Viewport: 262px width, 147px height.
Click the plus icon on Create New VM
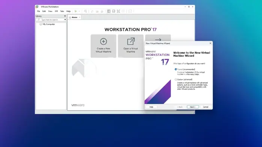[x=104, y=41]
